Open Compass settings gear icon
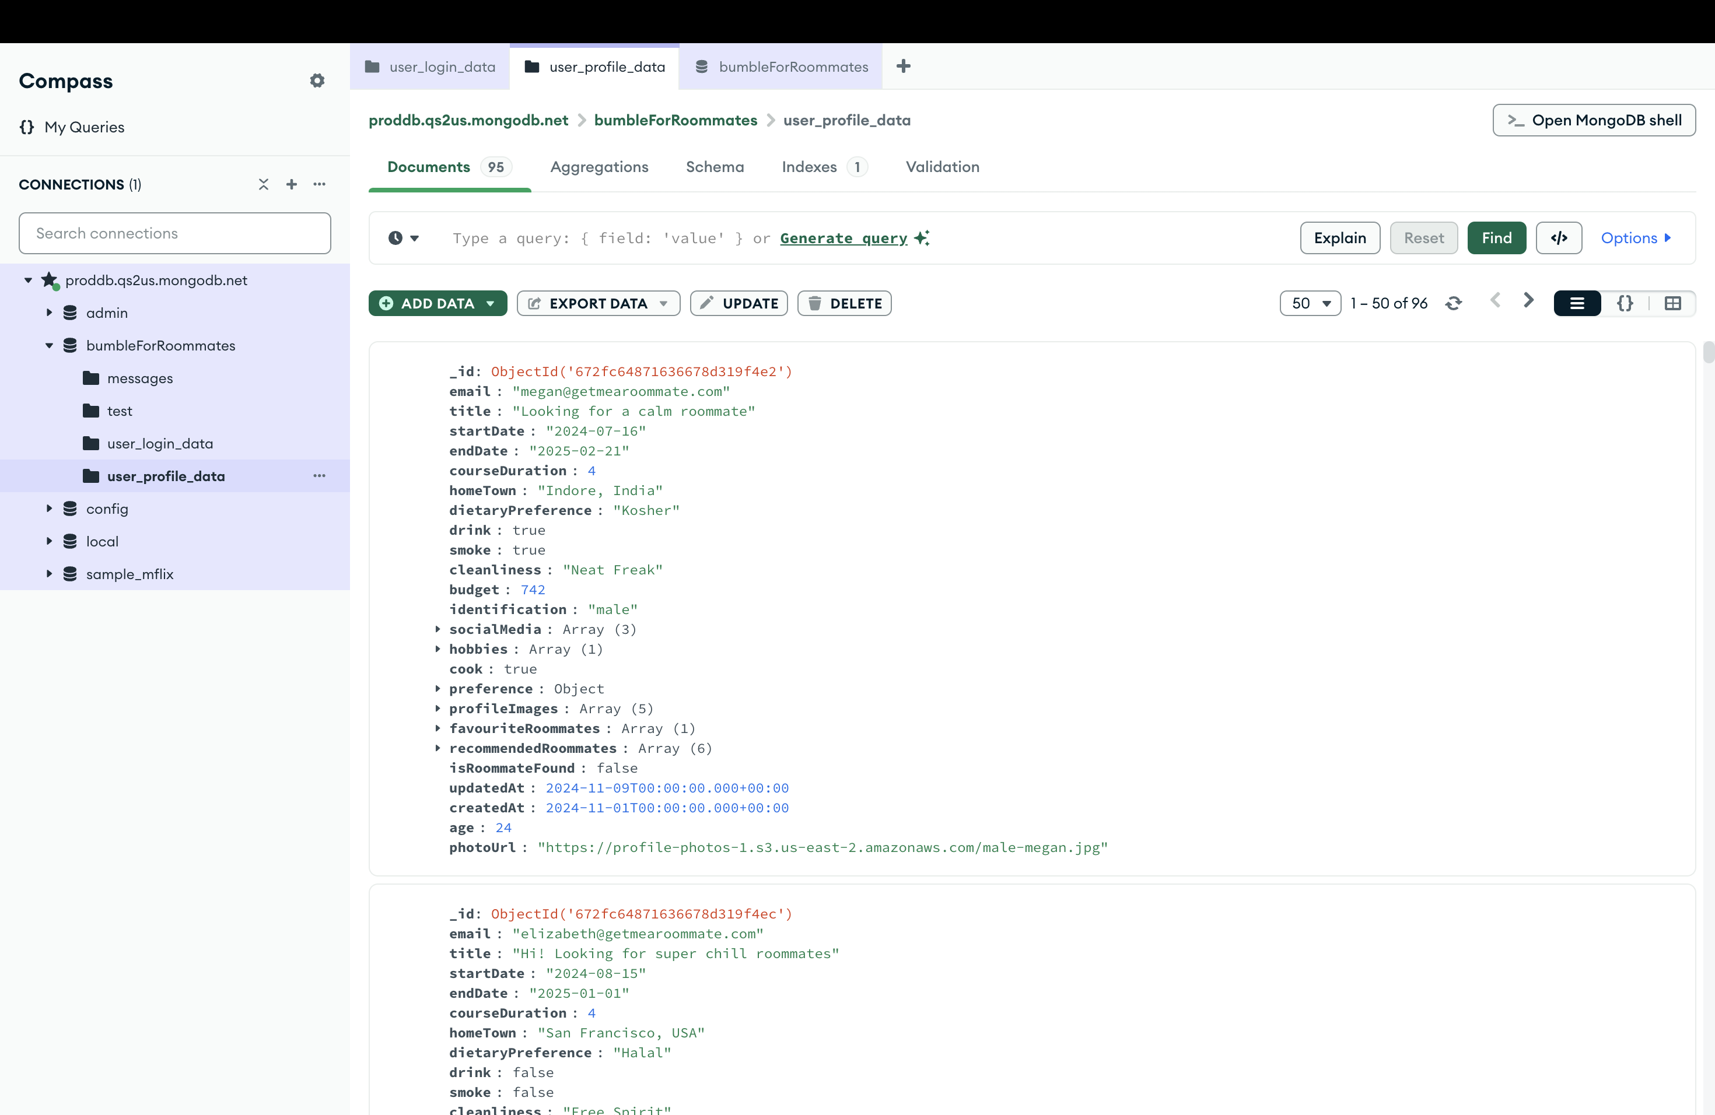The height and width of the screenshot is (1115, 1715). pos(317,80)
